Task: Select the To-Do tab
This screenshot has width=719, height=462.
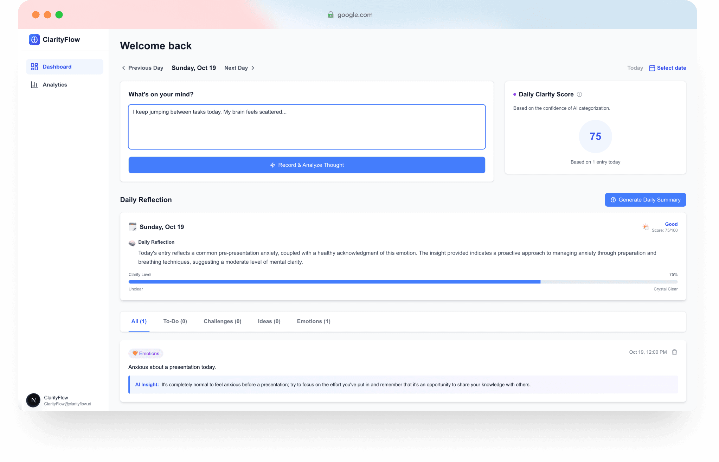Action: click(x=175, y=321)
